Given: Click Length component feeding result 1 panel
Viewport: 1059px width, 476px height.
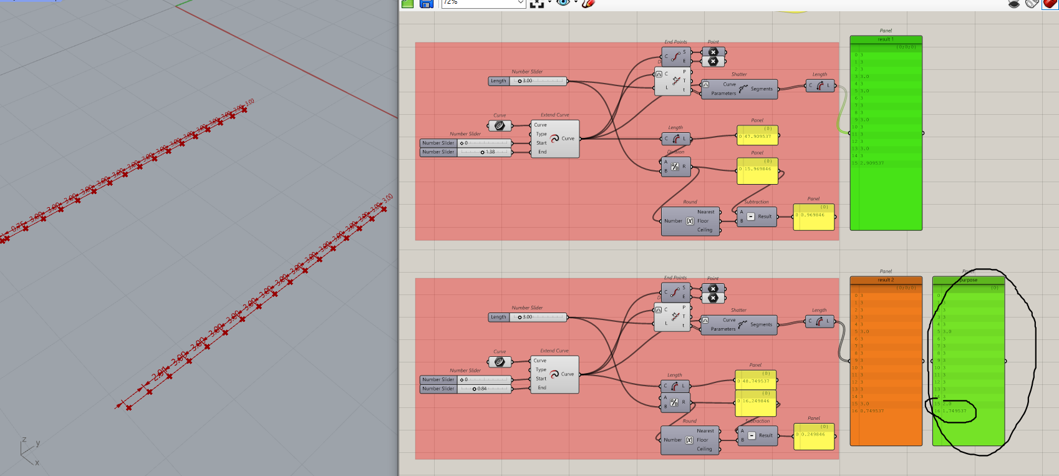Looking at the screenshot, I should click(820, 85).
